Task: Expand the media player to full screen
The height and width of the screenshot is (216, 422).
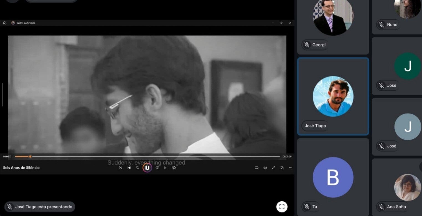Action: click(x=273, y=168)
